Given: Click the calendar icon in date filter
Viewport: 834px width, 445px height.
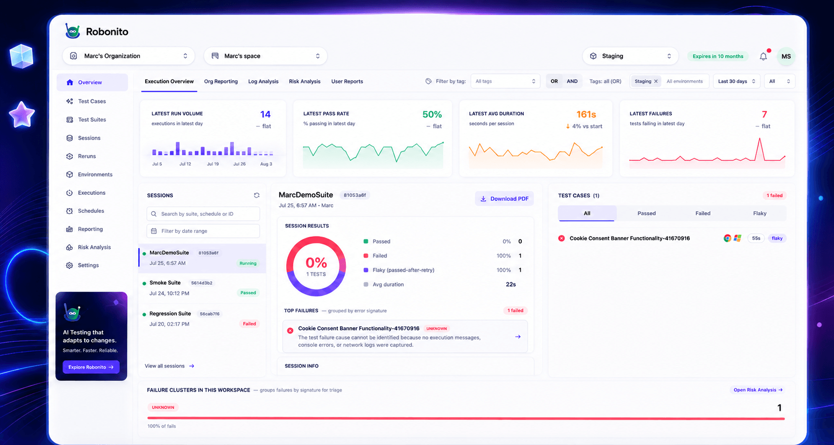Looking at the screenshot, I should (154, 231).
